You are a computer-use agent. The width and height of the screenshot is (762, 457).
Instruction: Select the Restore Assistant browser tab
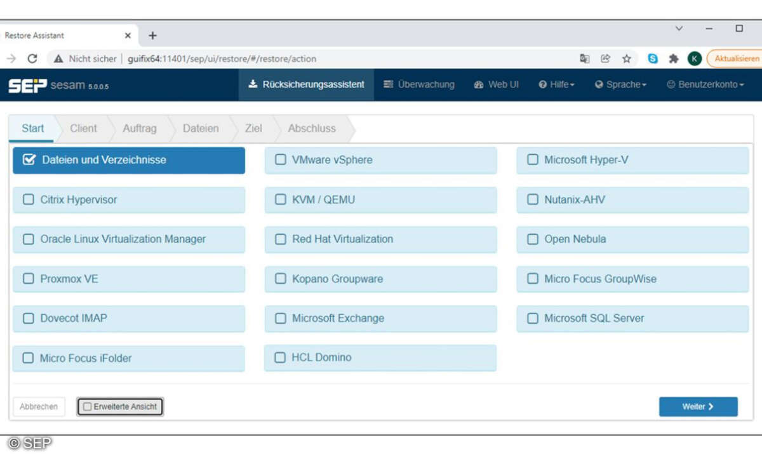pos(67,36)
